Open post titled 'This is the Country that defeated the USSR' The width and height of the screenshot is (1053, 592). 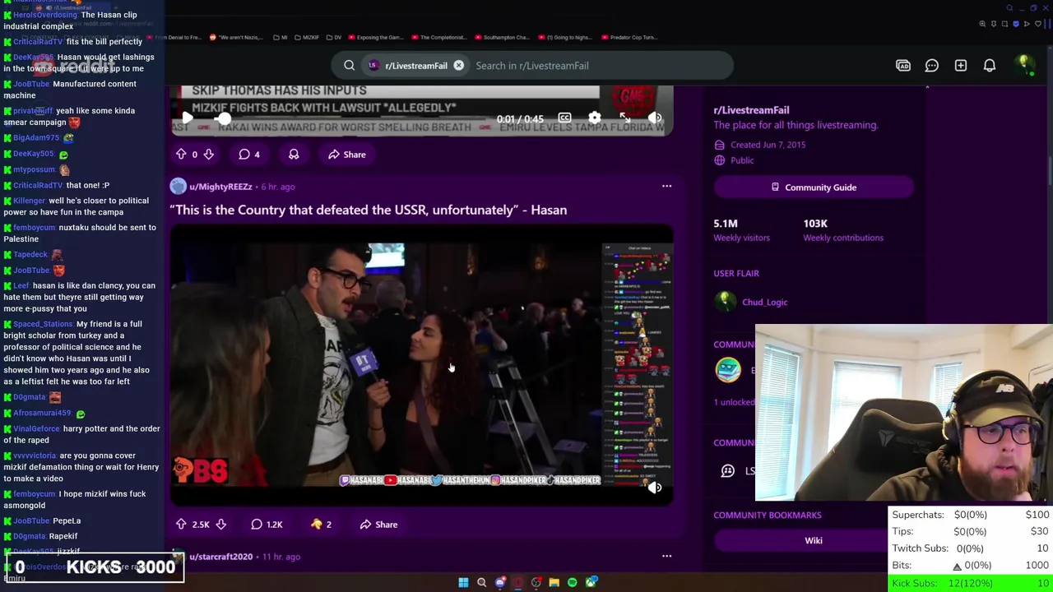point(368,210)
